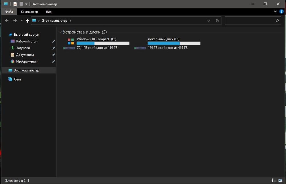Select the Windows 10 Compact (C:) drive icon

coord(69,43)
